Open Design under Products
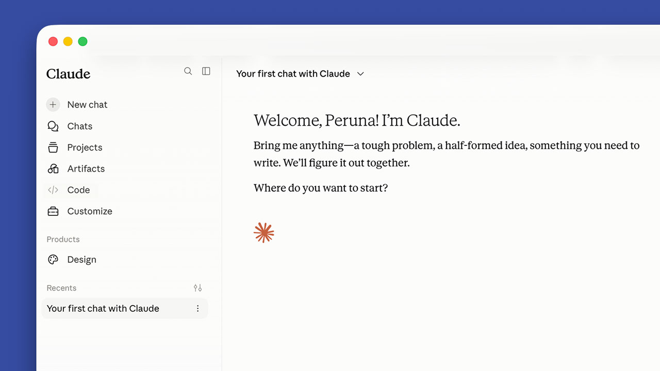The image size is (660, 371). [81, 260]
